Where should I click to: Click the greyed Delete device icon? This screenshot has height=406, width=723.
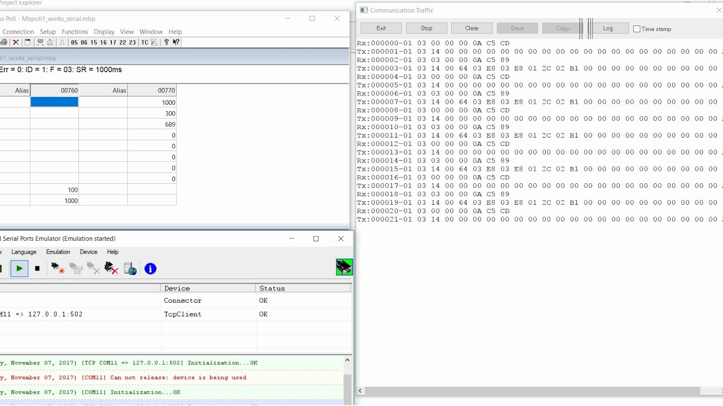click(94, 269)
